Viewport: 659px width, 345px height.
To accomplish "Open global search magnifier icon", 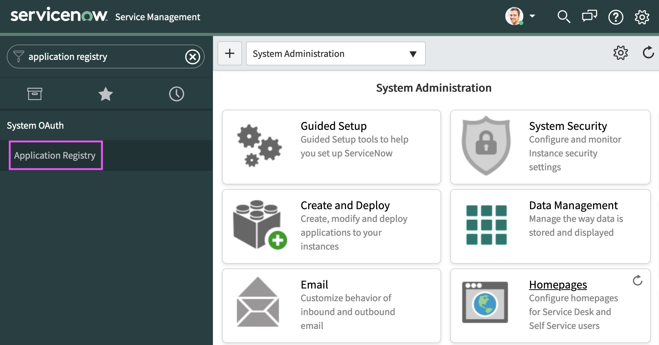I will [x=563, y=17].
